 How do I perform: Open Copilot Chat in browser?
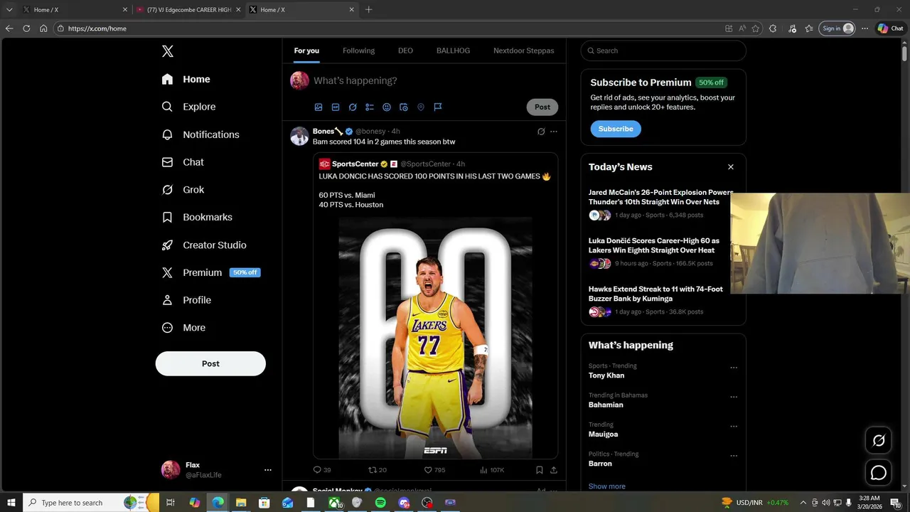(x=891, y=28)
